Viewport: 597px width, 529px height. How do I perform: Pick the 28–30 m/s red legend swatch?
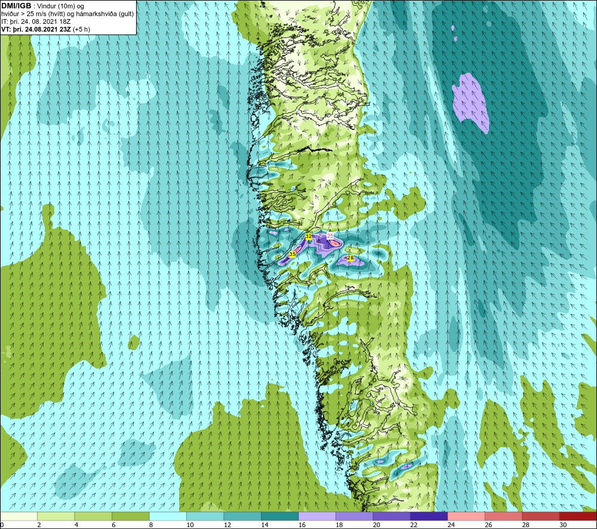point(541,516)
